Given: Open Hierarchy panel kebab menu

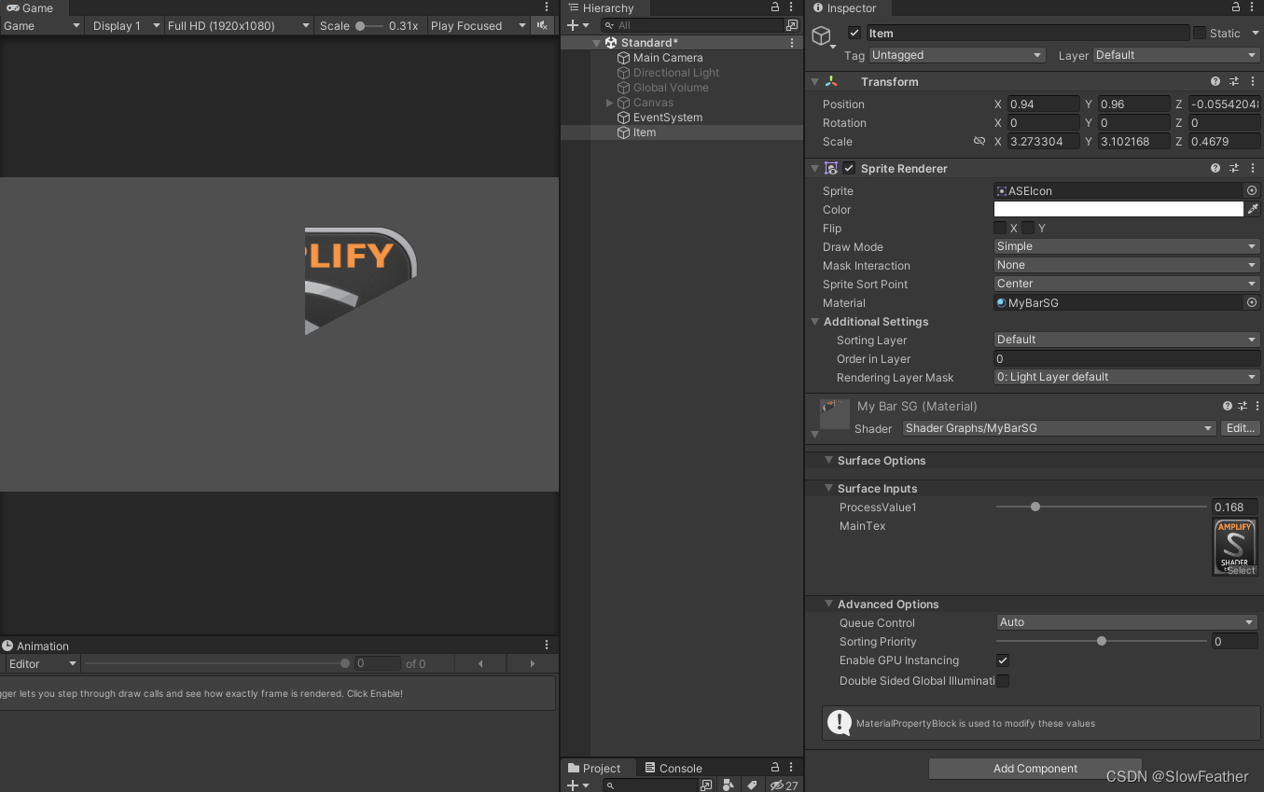Looking at the screenshot, I should pos(792,7).
